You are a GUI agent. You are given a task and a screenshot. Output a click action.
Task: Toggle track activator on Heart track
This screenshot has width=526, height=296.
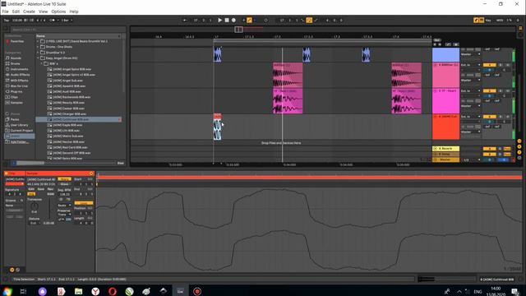489,90
